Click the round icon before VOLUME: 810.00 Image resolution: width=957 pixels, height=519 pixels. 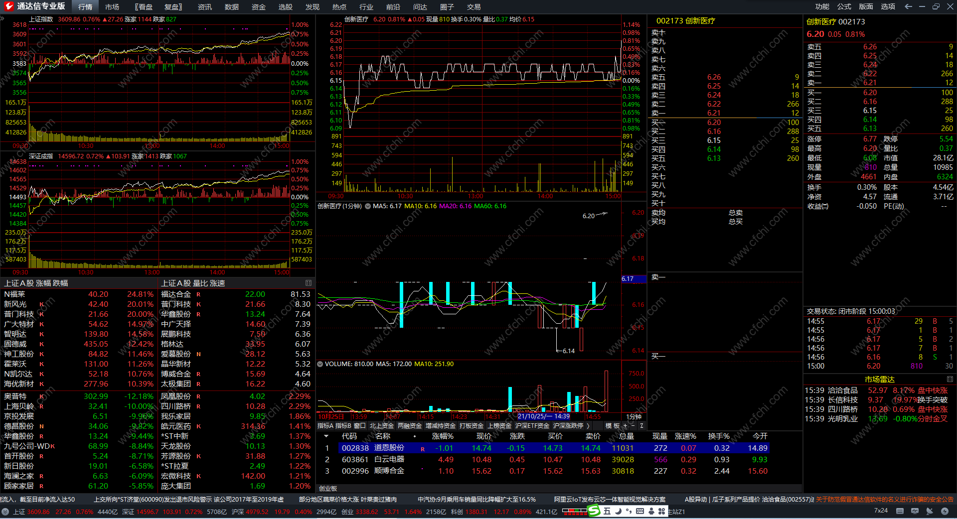[x=320, y=364]
